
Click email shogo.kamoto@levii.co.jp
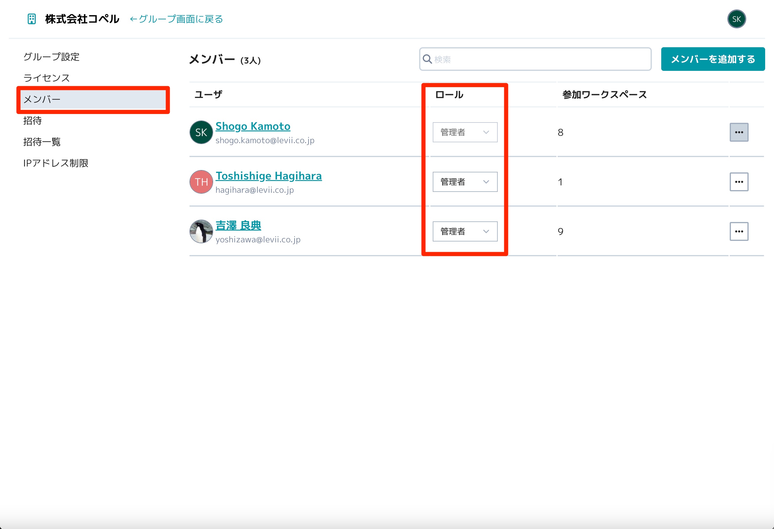pyautogui.click(x=265, y=140)
